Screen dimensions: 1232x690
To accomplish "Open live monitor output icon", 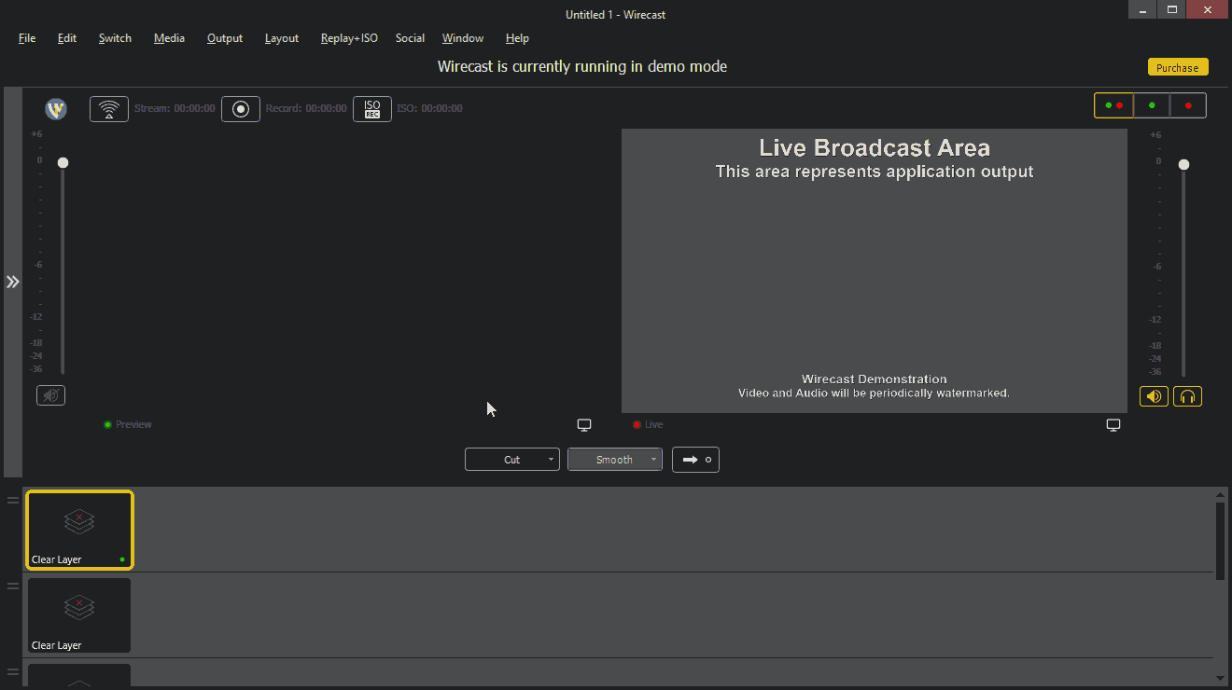I will [1113, 425].
